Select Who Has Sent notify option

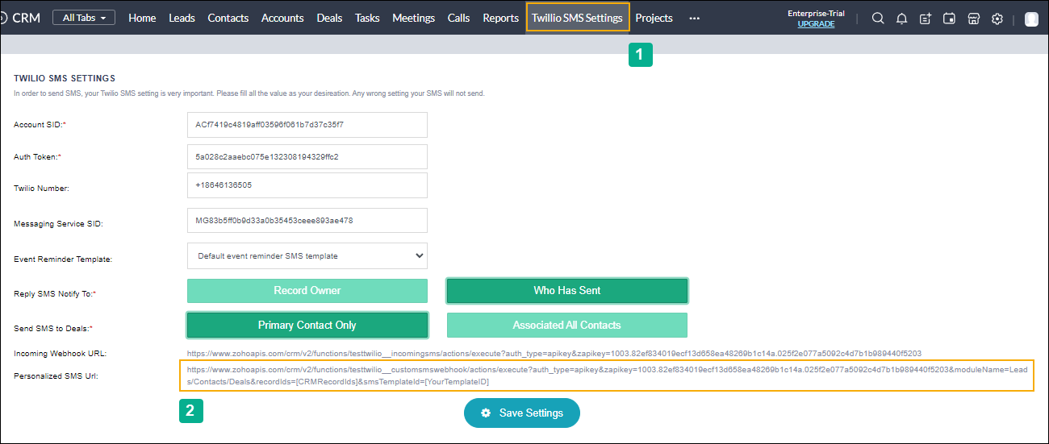coord(567,290)
